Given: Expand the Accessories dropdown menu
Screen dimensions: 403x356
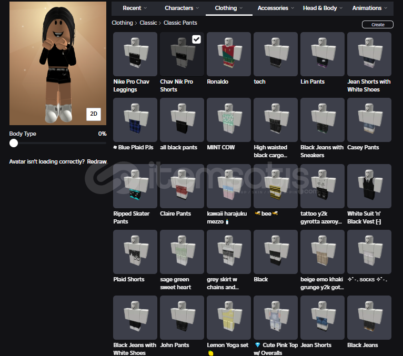Looking at the screenshot, I should pyautogui.click(x=276, y=8).
